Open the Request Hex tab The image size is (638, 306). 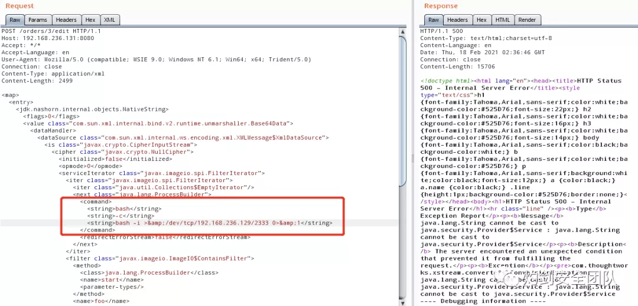click(x=90, y=20)
